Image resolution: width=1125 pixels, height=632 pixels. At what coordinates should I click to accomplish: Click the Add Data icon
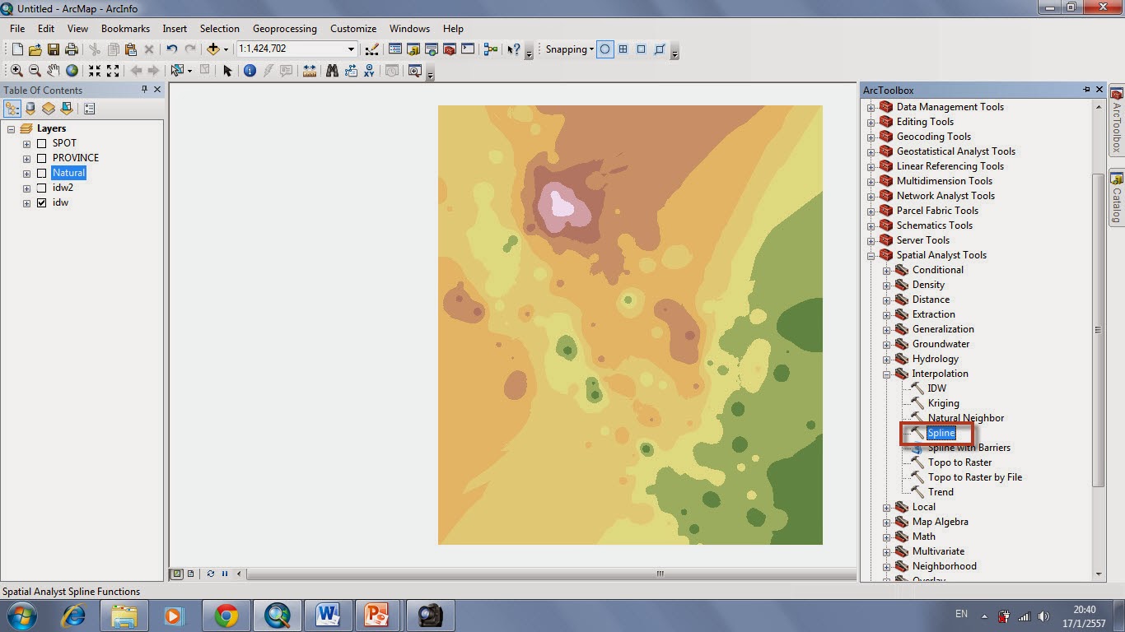pyautogui.click(x=213, y=49)
